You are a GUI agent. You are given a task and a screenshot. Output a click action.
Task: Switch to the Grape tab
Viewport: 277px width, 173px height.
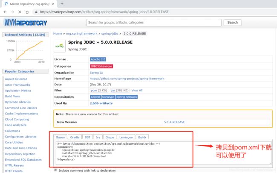[x=110, y=137]
